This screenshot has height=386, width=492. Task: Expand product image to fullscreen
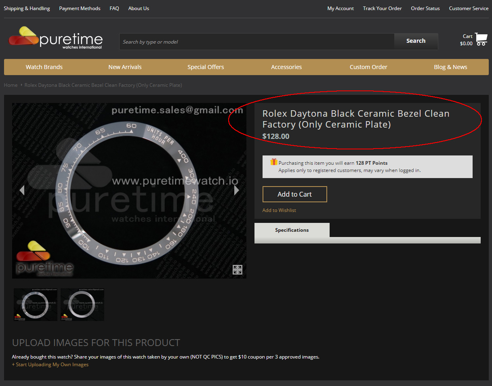point(237,270)
